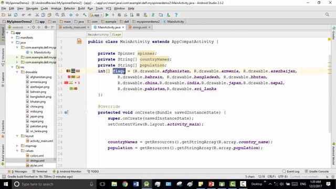
Task: Click the Navigate Back arrow icon
Action: pyautogui.click(x=71, y=15)
